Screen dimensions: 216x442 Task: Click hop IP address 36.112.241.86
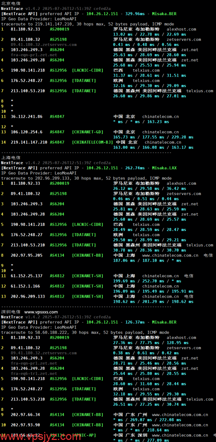(27, 117)
